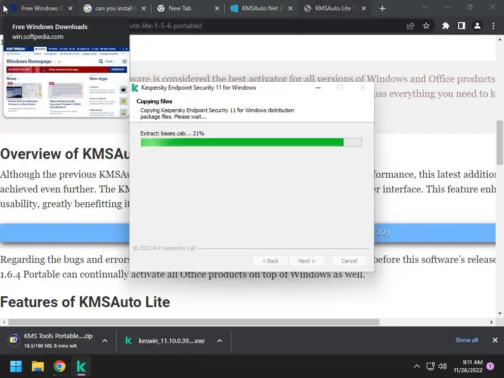Expand options for KMS Tools Portable download
This screenshot has width=504, height=378.
coord(105,341)
